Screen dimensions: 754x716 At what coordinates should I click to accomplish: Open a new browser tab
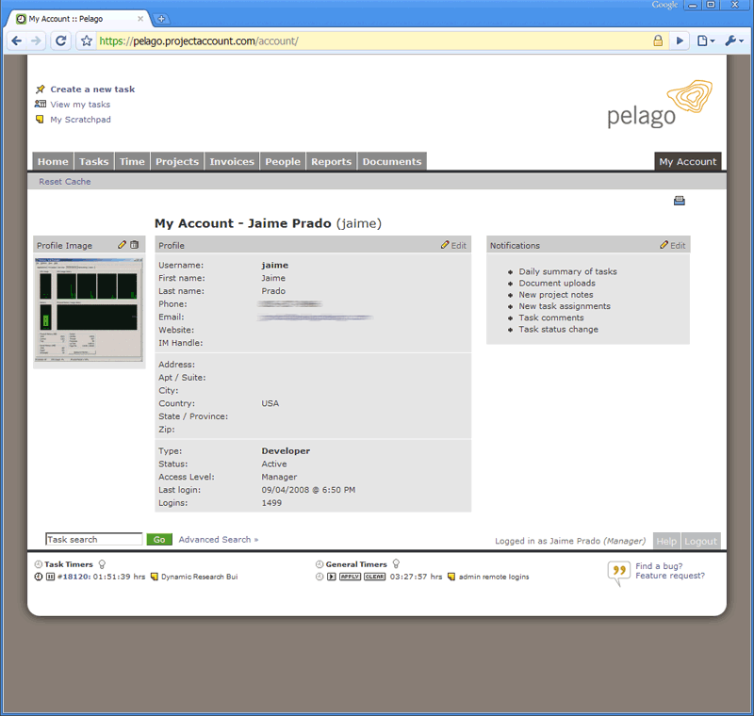coord(161,19)
